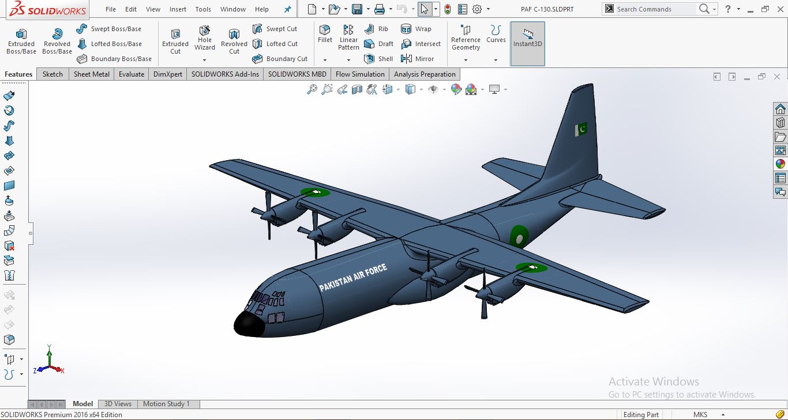This screenshot has height=420, width=788.
Task: Click the Swept Surface icon in left toolbar
Action: pos(9,126)
